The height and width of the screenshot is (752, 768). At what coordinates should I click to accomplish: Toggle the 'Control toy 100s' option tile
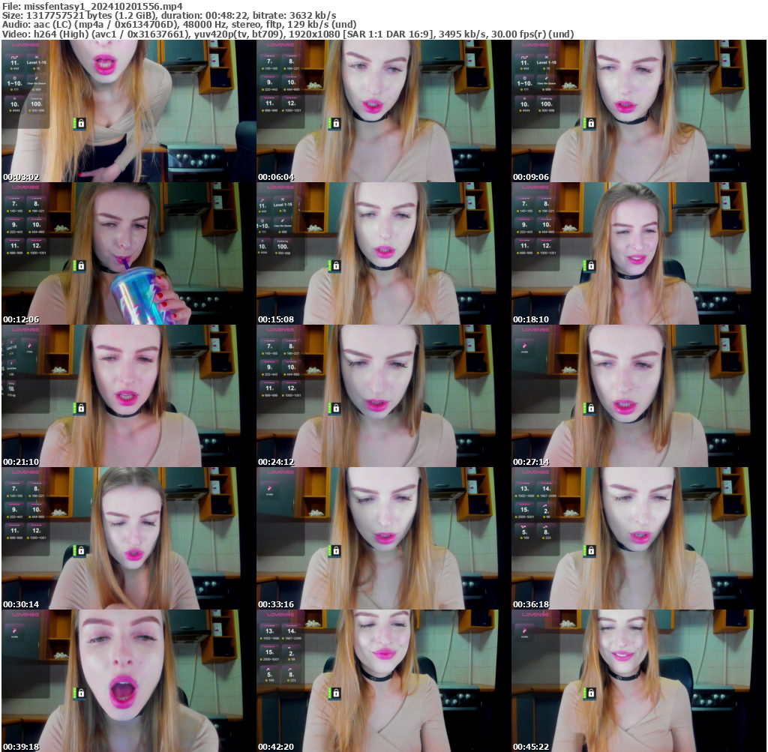tap(36, 103)
